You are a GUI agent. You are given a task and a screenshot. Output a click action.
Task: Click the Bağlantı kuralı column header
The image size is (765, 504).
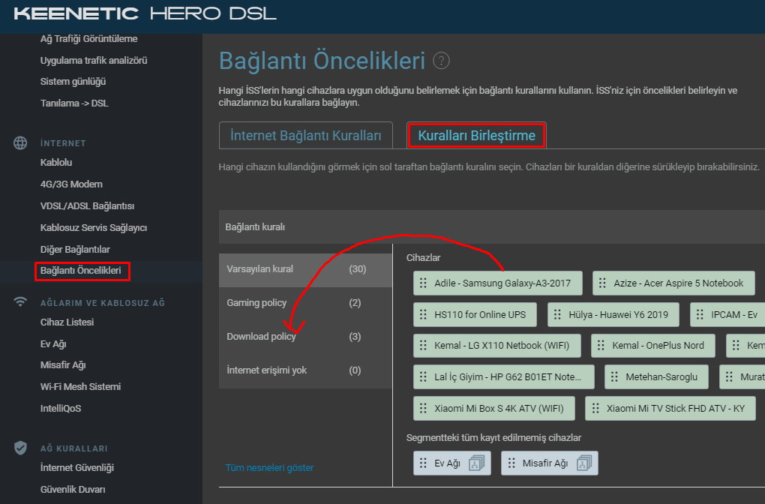(255, 226)
